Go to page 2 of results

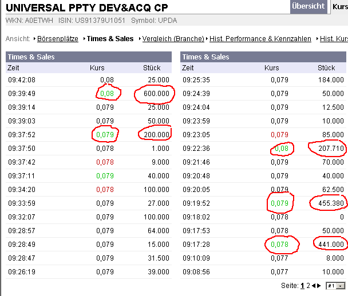click(308, 285)
